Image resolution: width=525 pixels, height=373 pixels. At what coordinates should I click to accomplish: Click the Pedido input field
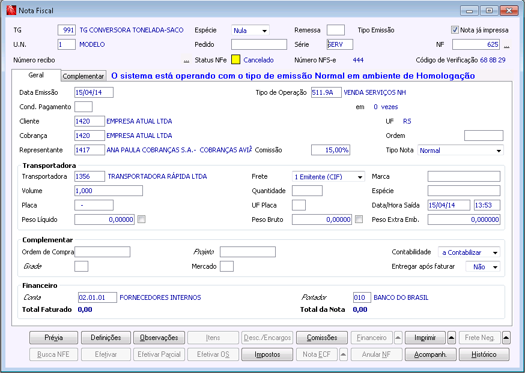point(259,44)
